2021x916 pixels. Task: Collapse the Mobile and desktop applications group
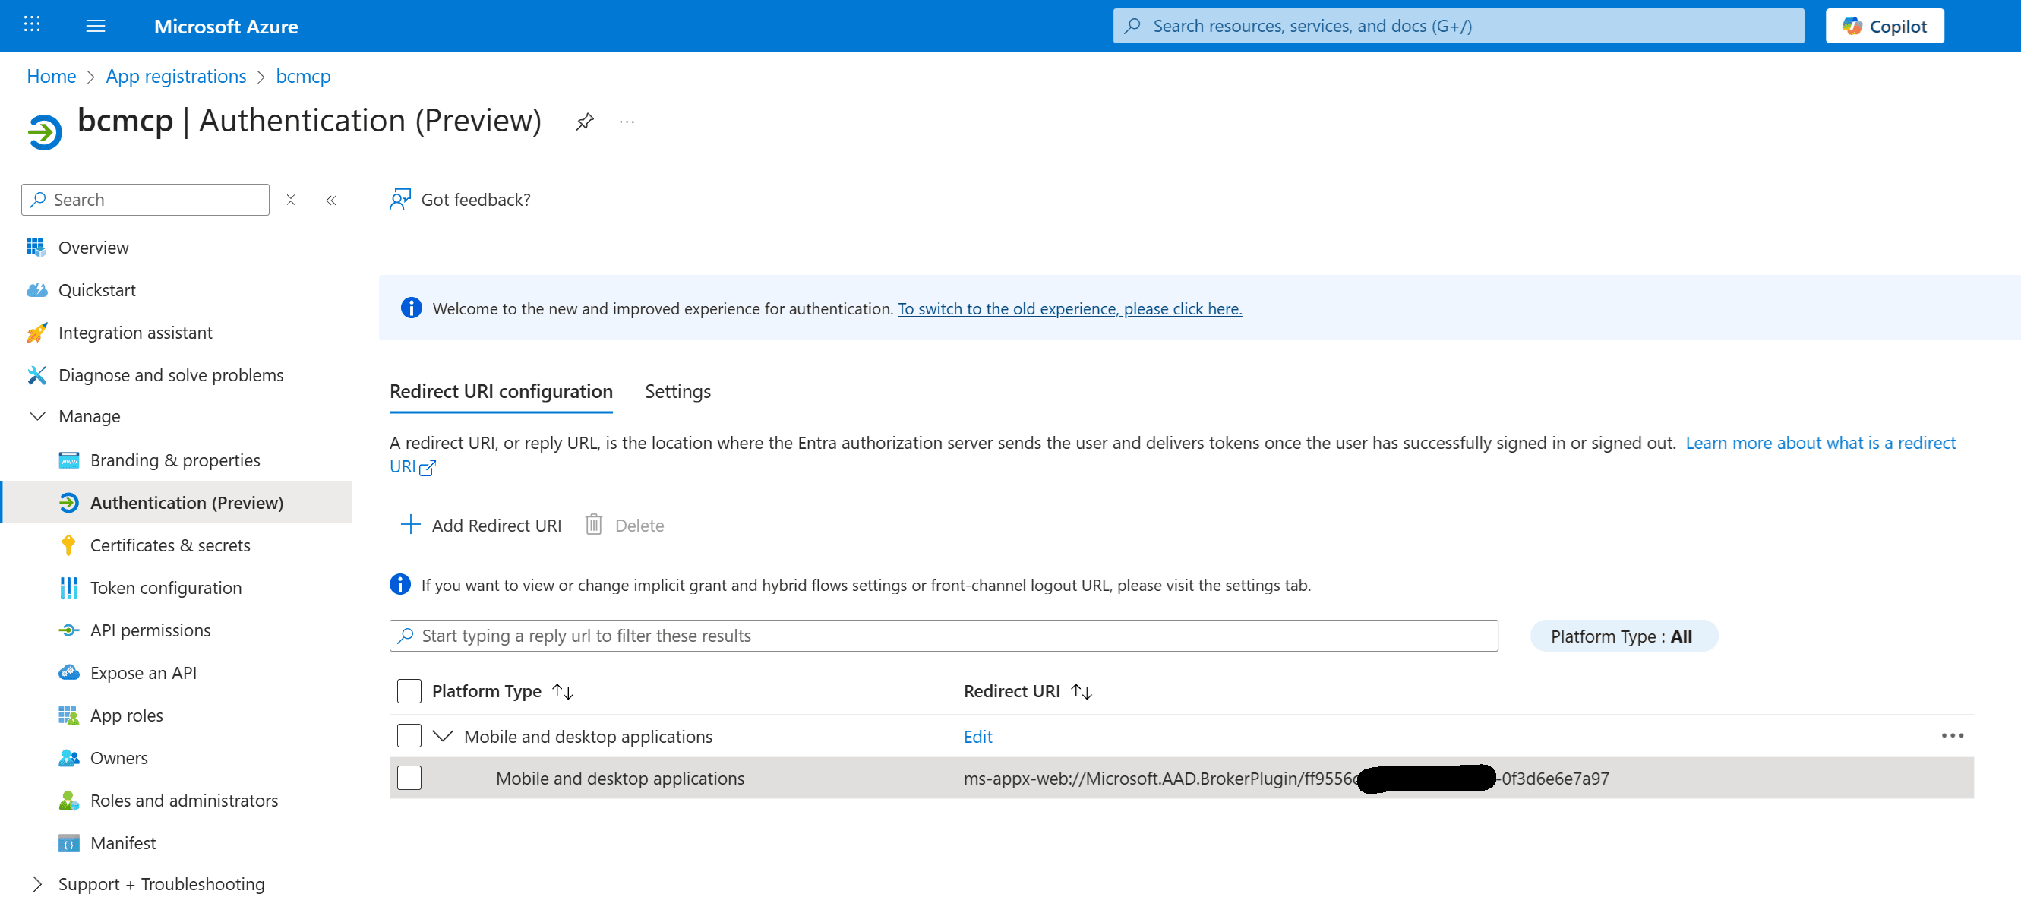[443, 735]
